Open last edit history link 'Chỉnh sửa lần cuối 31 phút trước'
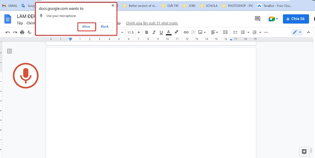The image size is (315, 158). [x=152, y=23]
